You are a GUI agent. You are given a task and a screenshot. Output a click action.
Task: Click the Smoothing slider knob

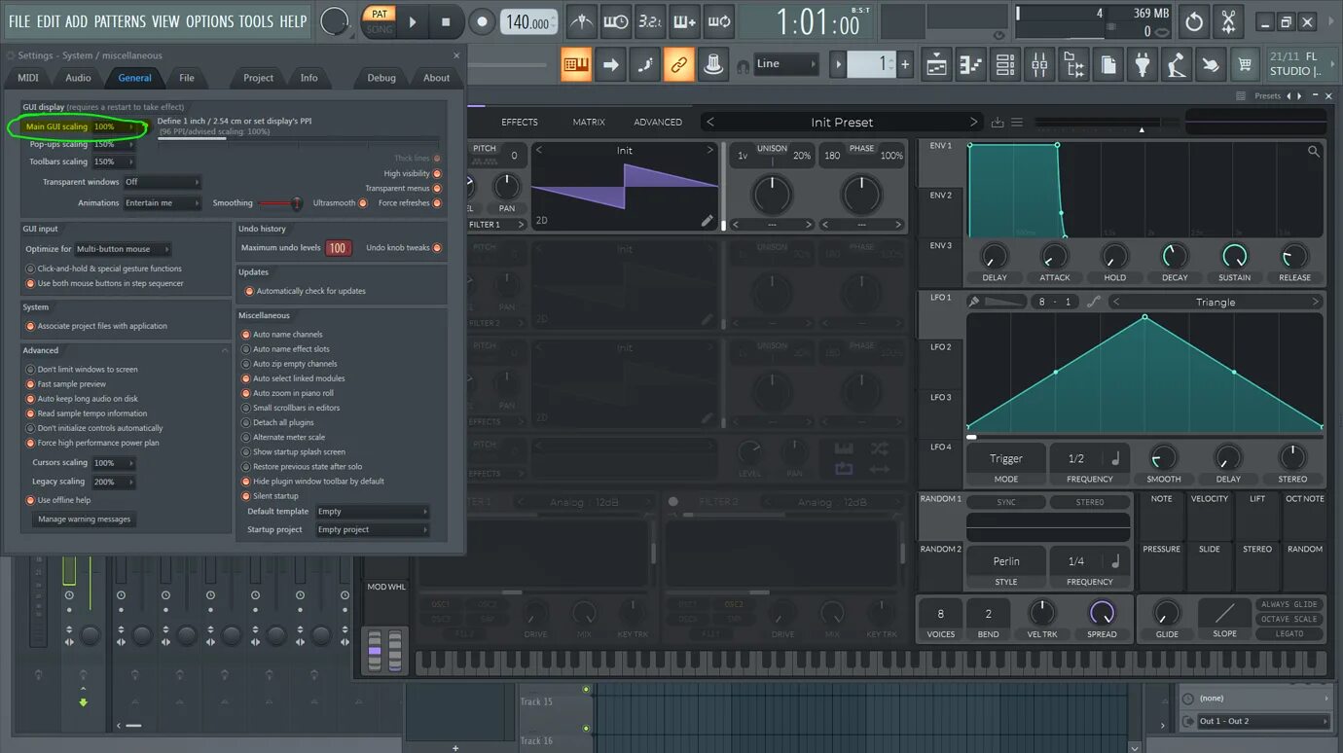(x=296, y=203)
